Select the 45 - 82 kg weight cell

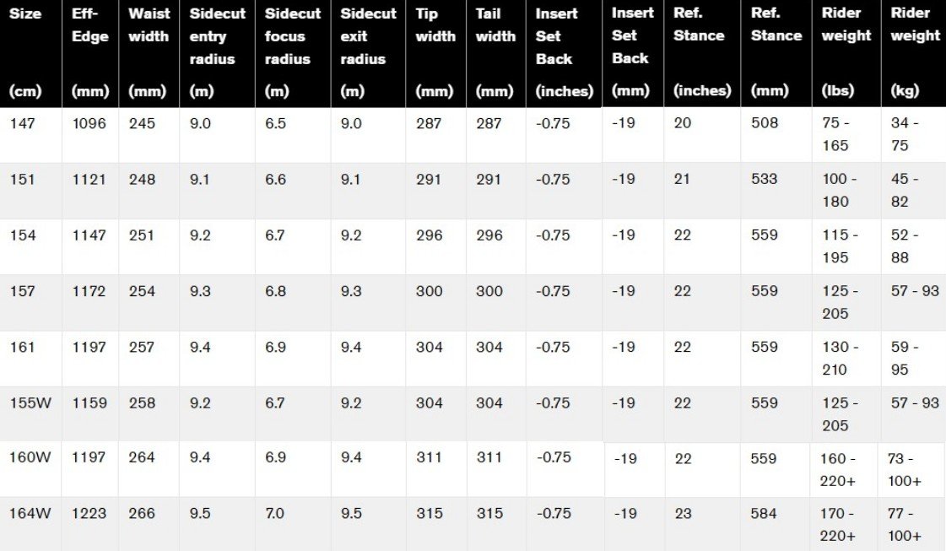tap(905, 190)
